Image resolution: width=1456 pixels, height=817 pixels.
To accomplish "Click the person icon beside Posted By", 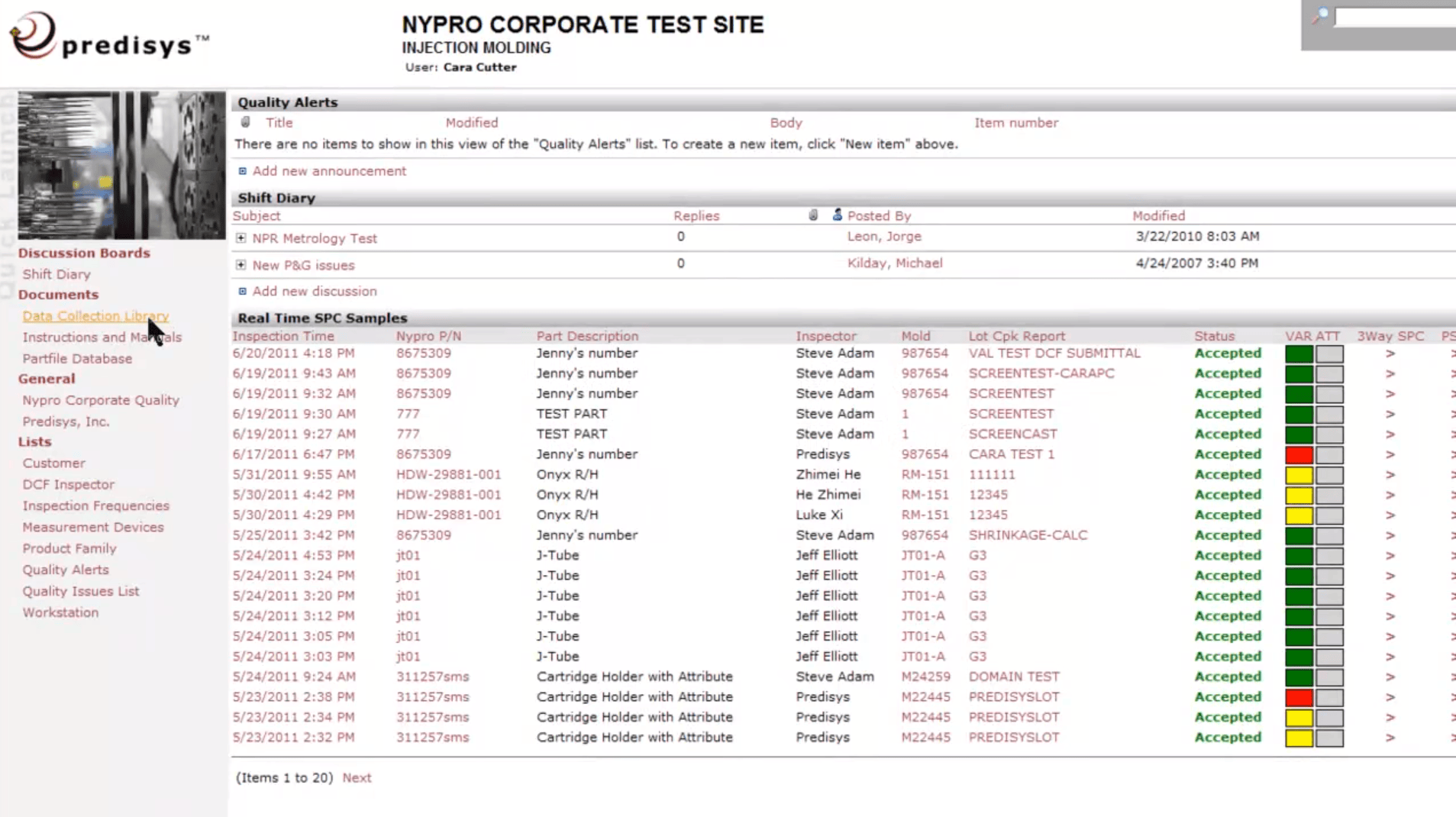I will 837,215.
